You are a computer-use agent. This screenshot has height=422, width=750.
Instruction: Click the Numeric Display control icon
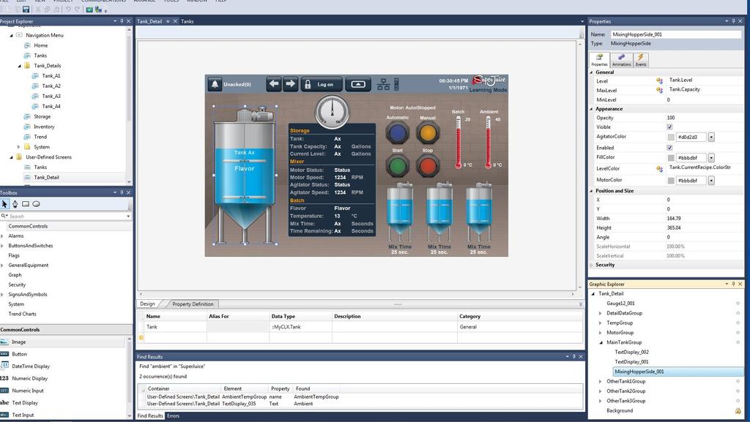click(x=4, y=378)
